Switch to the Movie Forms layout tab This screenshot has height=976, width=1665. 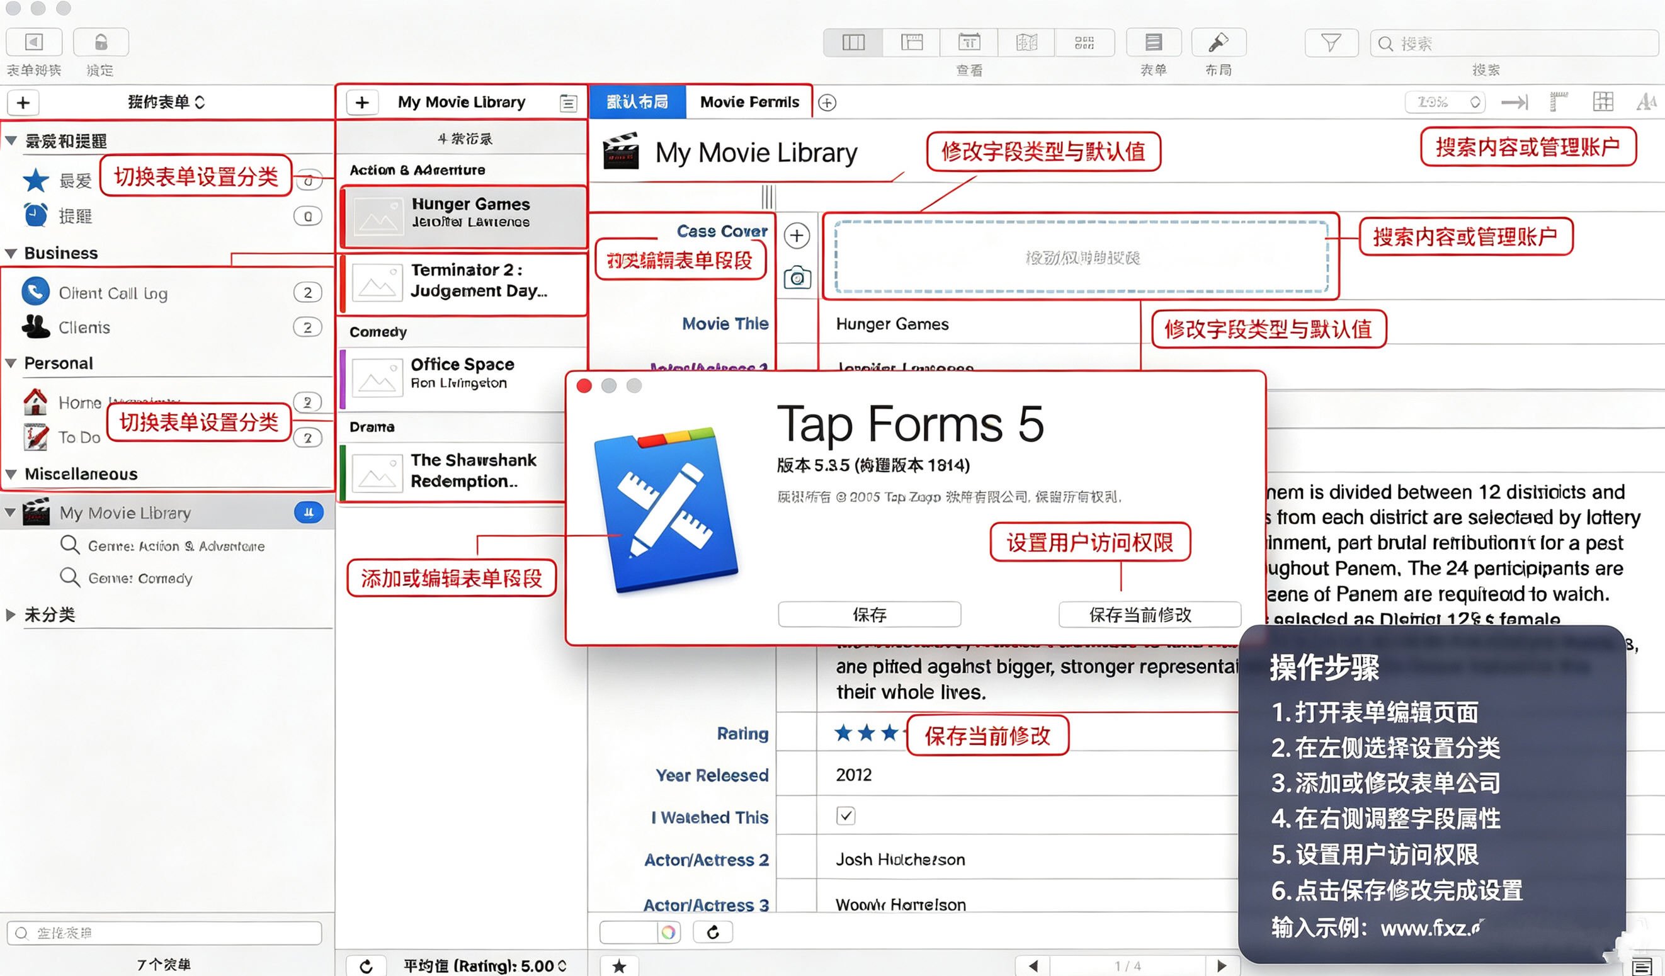[749, 102]
